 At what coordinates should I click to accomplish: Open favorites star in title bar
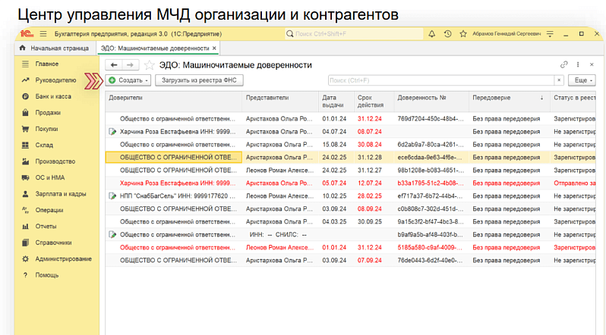[463, 34]
